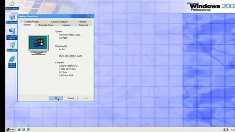Screen dimensions: 235x132
Task: Open the Start menu
Action: point(11,129)
